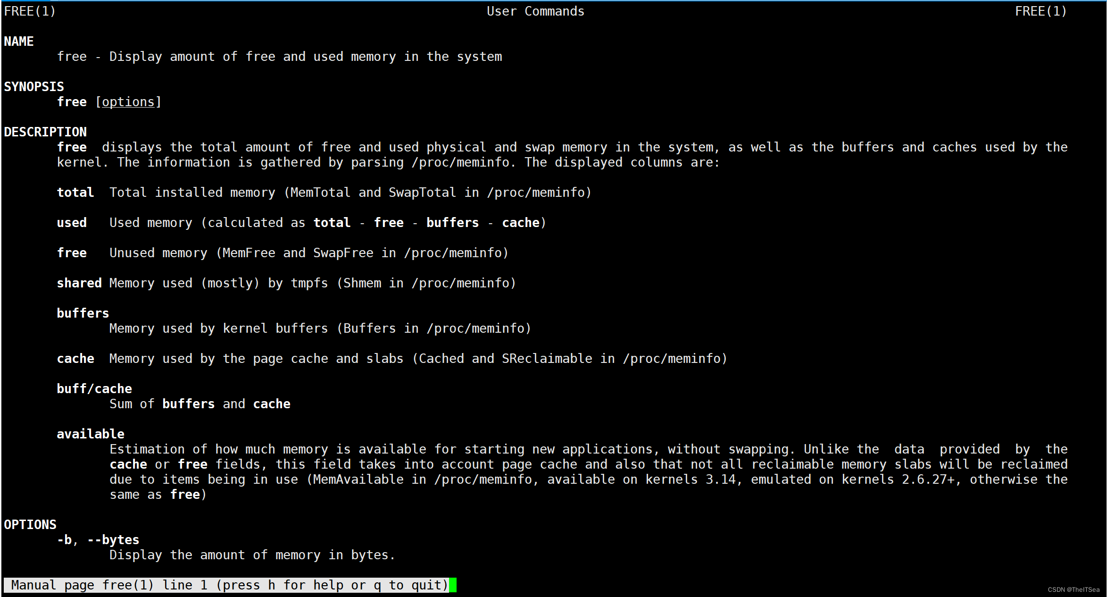Screen dimensions: 1107x597
Task: Click the SYNOPSIS section heading
Action: pos(34,87)
